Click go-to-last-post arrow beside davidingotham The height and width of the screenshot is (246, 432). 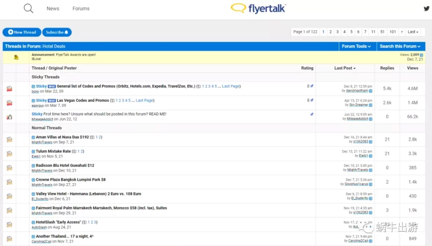click(x=371, y=91)
